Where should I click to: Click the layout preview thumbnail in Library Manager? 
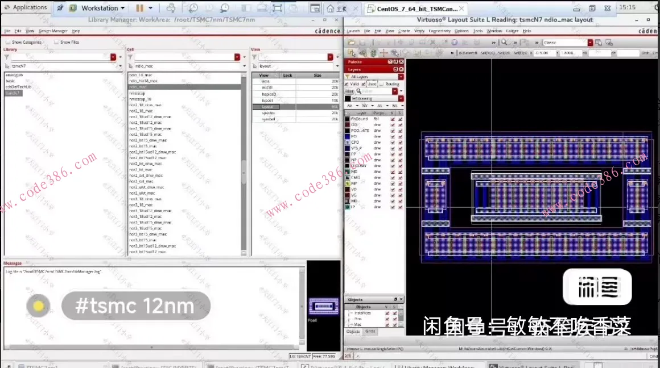(323, 306)
